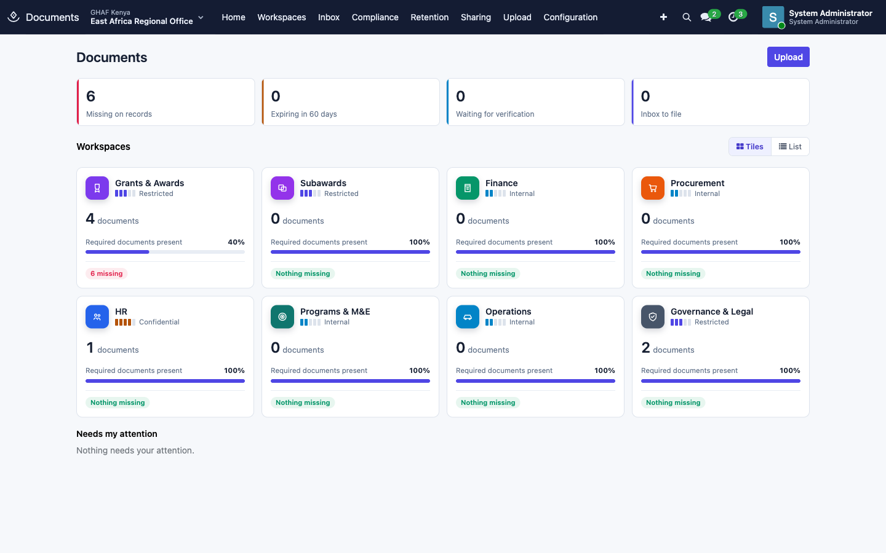The width and height of the screenshot is (886, 553).
Task: Open the Retention menu
Action: pos(429,17)
